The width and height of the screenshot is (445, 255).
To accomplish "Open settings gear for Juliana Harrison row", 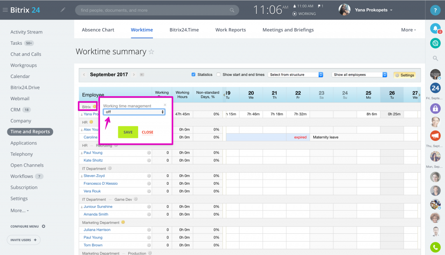I will click(x=149, y=230).
